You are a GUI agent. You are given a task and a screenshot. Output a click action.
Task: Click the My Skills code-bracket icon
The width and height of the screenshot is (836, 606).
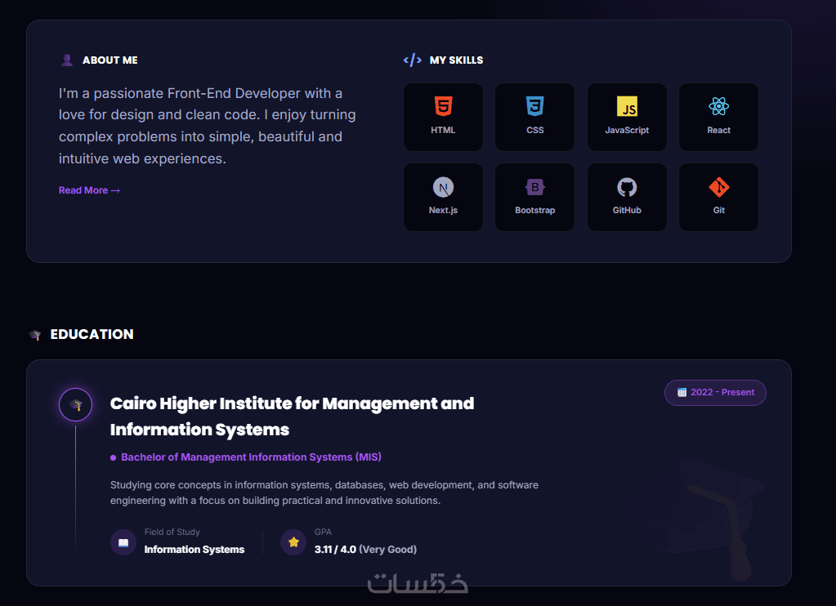[412, 60]
